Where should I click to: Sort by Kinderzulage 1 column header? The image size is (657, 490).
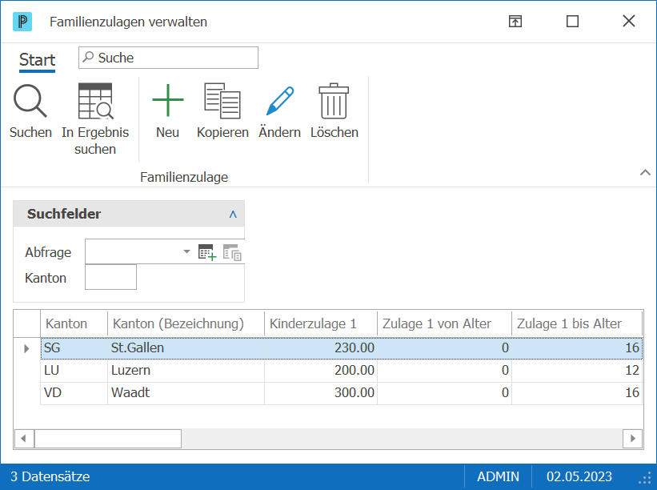321,323
